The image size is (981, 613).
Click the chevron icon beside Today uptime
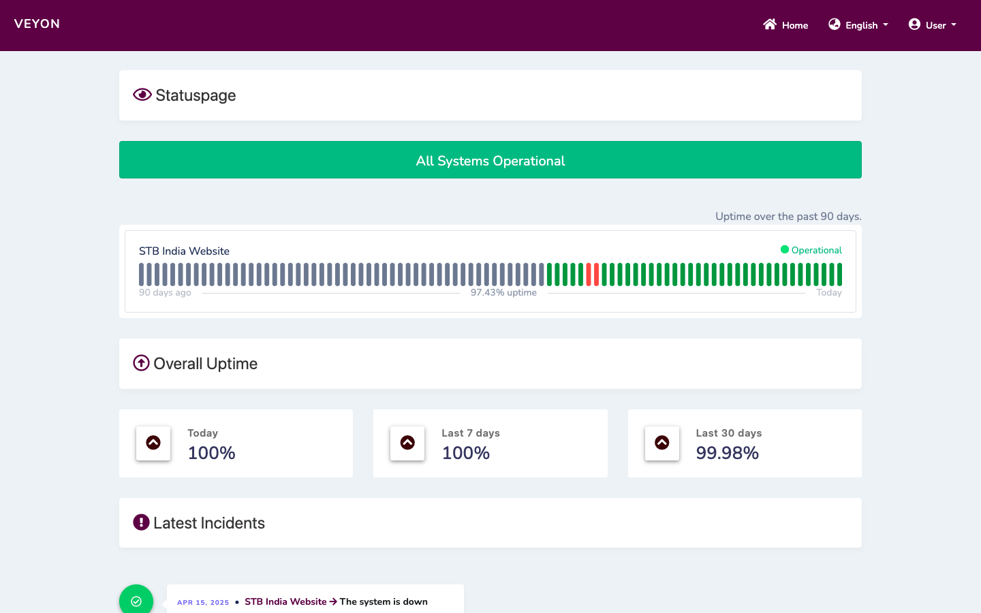153,443
